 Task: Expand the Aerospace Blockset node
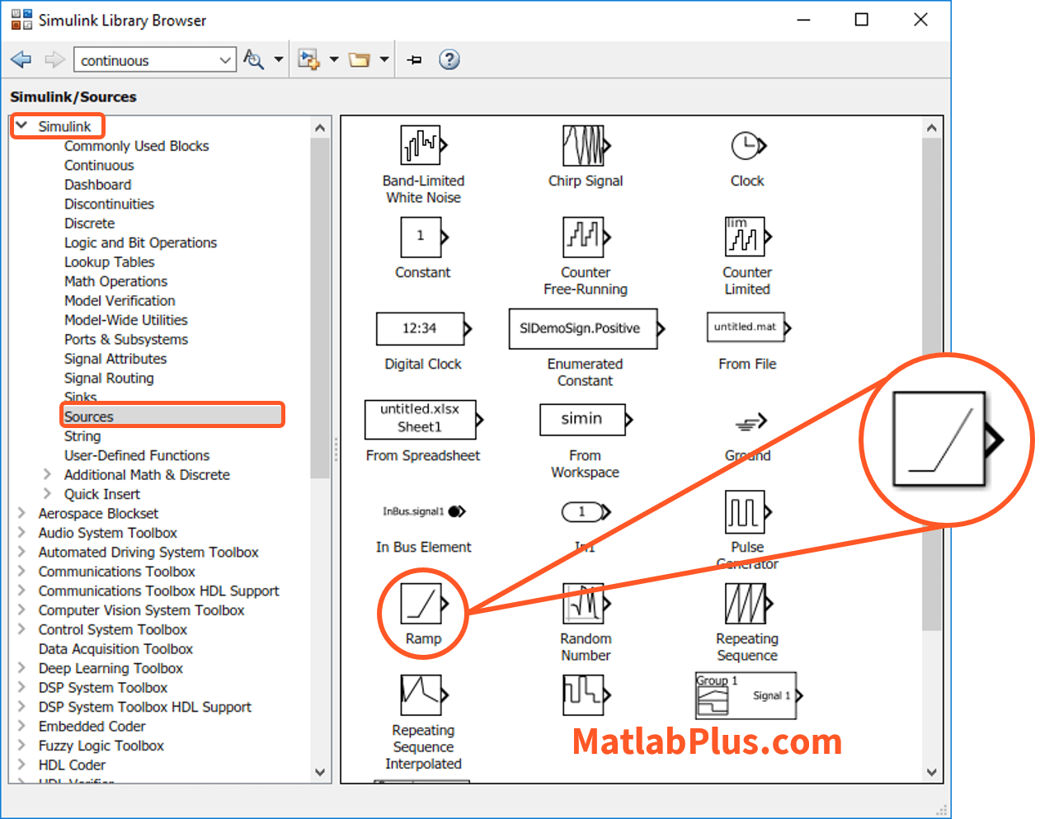(22, 513)
